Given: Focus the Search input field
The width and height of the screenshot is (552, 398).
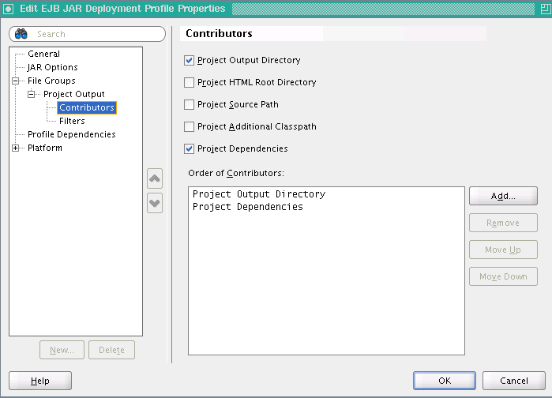Looking at the screenshot, I should coord(95,34).
